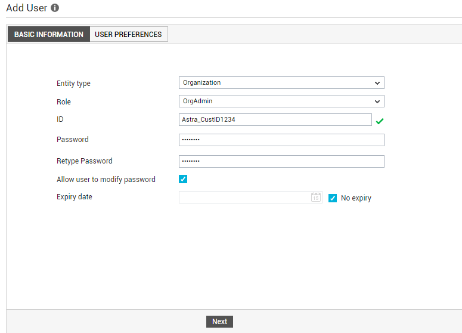Toggle the No expiry checkbox
Viewport: 462px width, 333px height.
pos(333,198)
